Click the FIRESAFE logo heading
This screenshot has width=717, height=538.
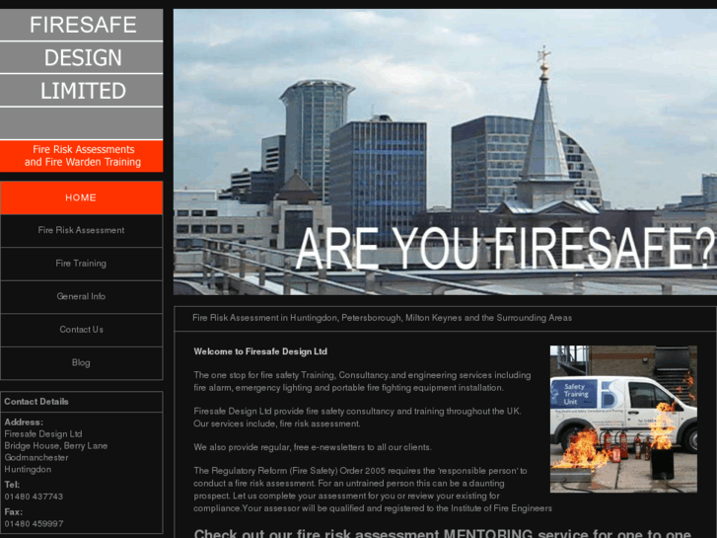(82, 25)
